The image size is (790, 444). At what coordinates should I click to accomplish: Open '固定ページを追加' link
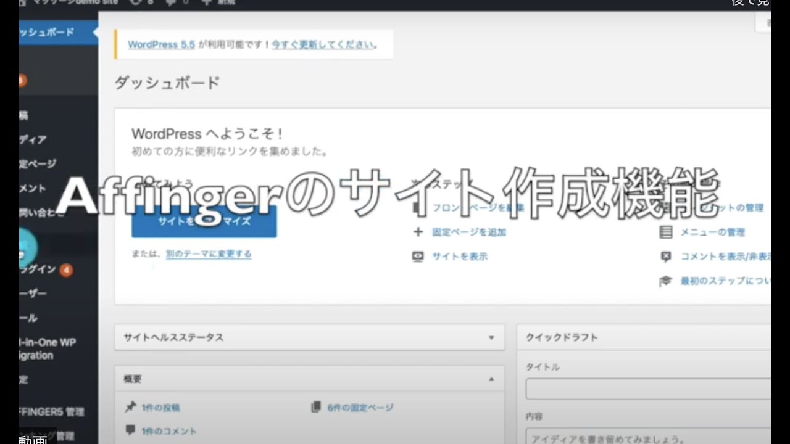(x=469, y=232)
